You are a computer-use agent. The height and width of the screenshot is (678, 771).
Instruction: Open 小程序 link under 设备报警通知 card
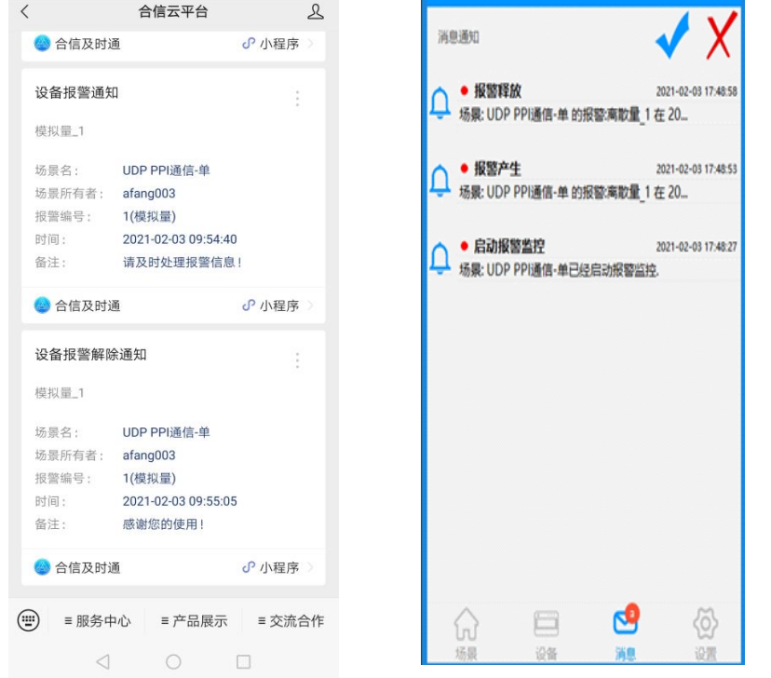click(277, 305)
